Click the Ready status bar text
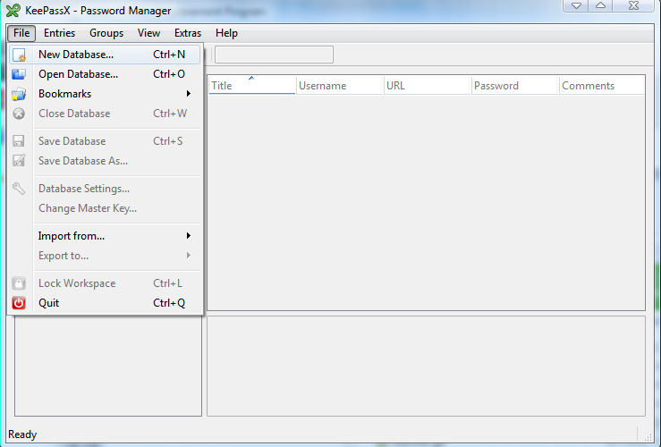The width and height of the screenshot is (661, 447). pyautogui.click(x=22, y=434)
